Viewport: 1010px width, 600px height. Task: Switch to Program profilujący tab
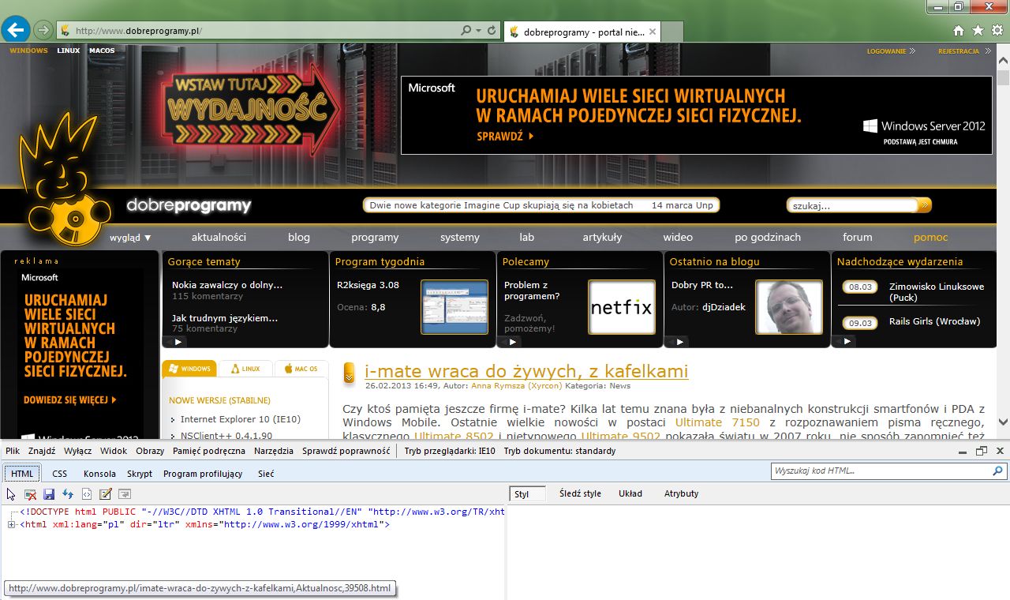pyautogui.click(x=203, y=474)
